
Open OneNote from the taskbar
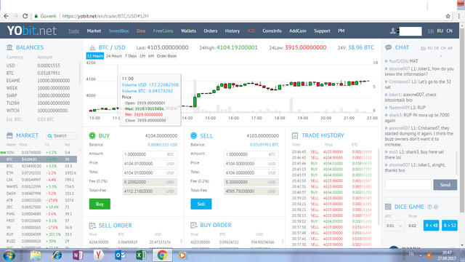78,255
